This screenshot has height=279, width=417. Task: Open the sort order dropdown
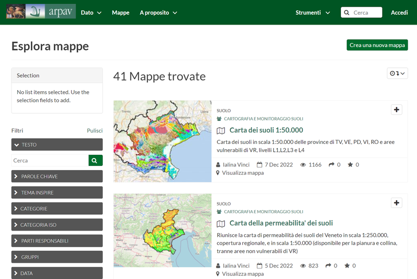[x=397, y=74]
